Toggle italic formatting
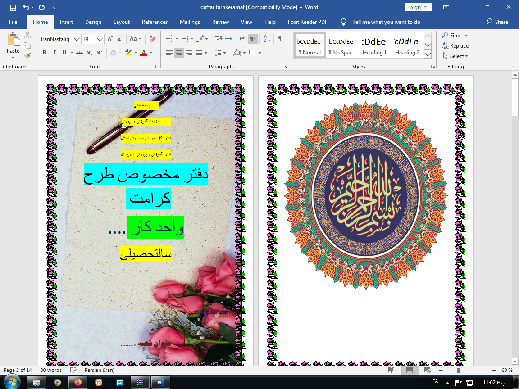The image size is (519, 389). point(54,53)
